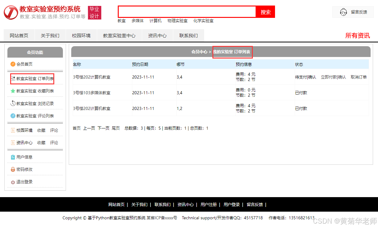Screen dimensions: 378x227
Task: Switch to the 资讯中心 tab
Action: click(157, 35)
